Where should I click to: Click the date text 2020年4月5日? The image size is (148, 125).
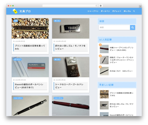tap(60, 80)
